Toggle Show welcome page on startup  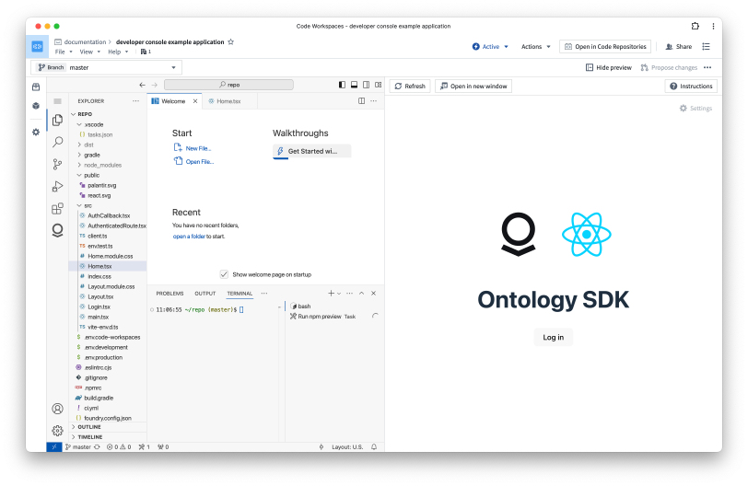(x=224, y=274)
